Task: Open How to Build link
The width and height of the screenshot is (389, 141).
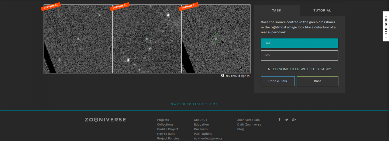Action: tap(166, 134)
